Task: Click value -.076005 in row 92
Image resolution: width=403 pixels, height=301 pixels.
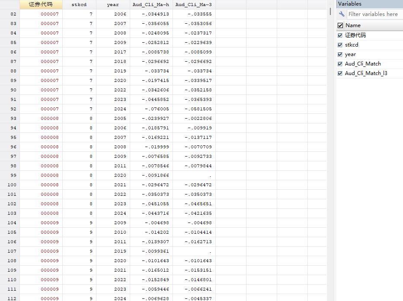Action: pyautogui.click(x=151, y=109)
